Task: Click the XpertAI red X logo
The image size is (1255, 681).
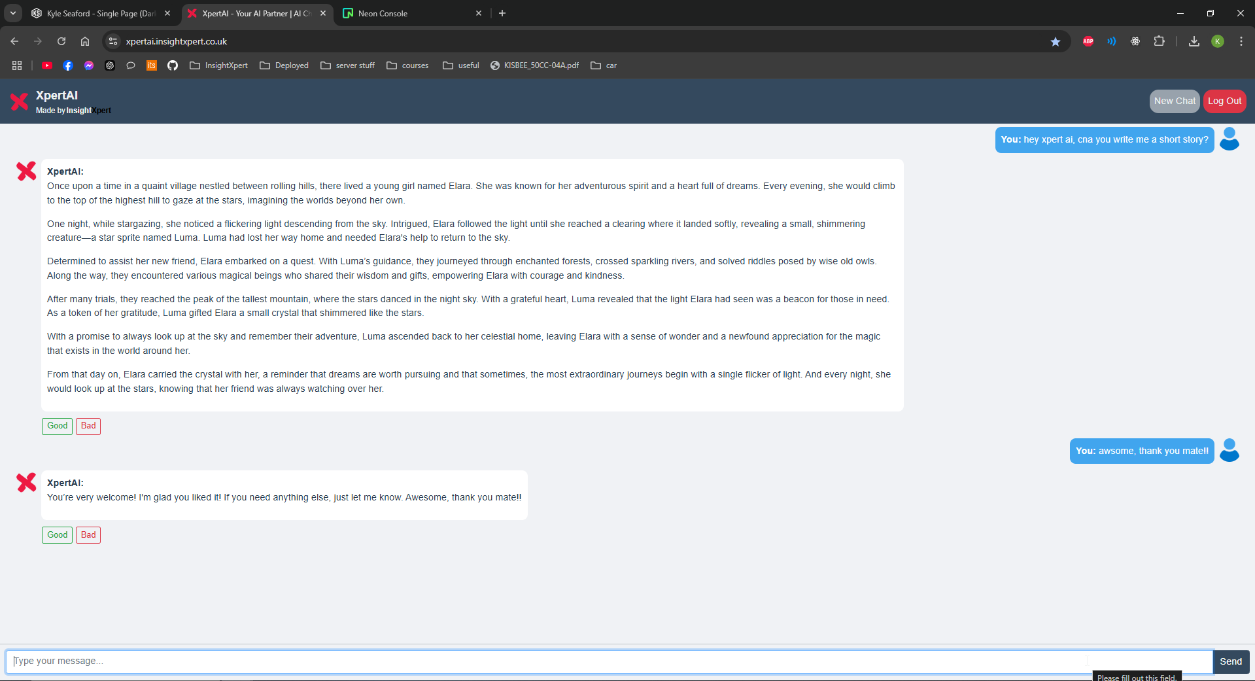Action: pyautogui.click(x=20, y=101)
